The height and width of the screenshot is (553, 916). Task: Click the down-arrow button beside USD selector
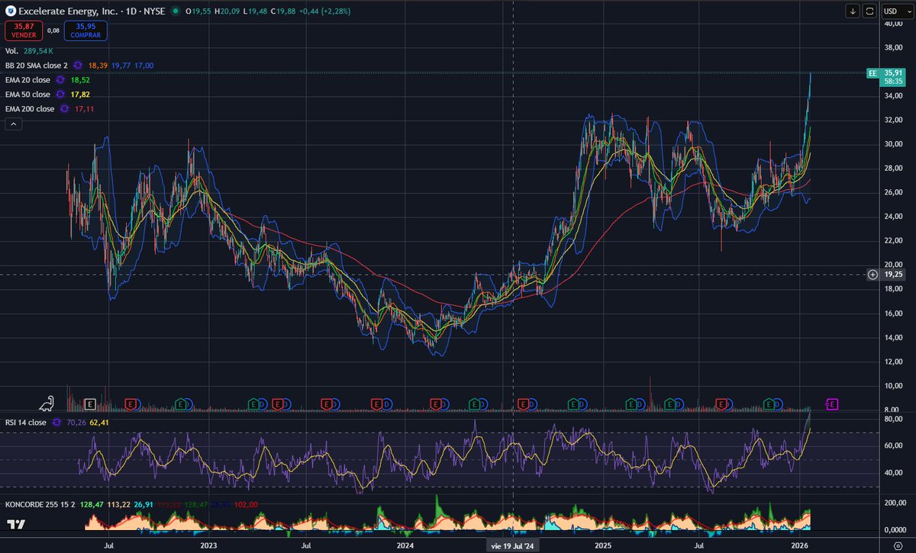point(853,11)
